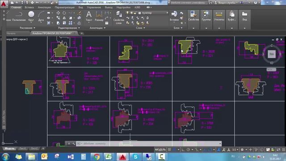Select the Mirror tool in Редактирование panel
This screenshot has width=286, height=161.
[64, 18]
